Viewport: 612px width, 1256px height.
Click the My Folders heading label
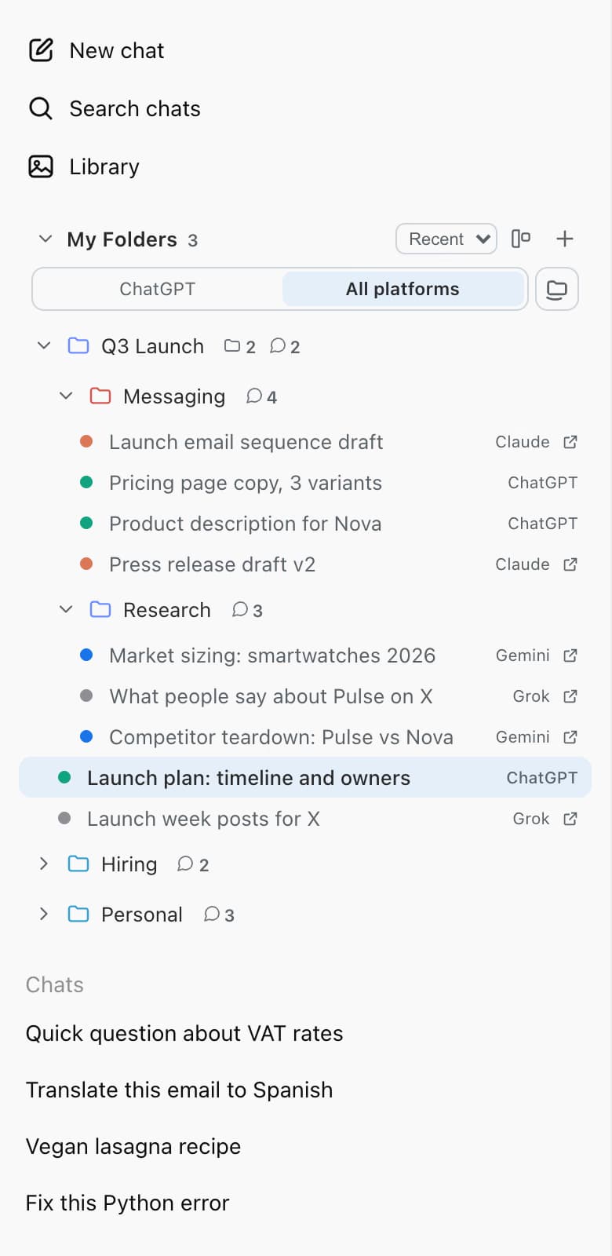click(122, 239)
